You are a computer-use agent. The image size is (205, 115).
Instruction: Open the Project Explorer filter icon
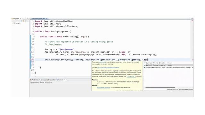tap(26, 21)
